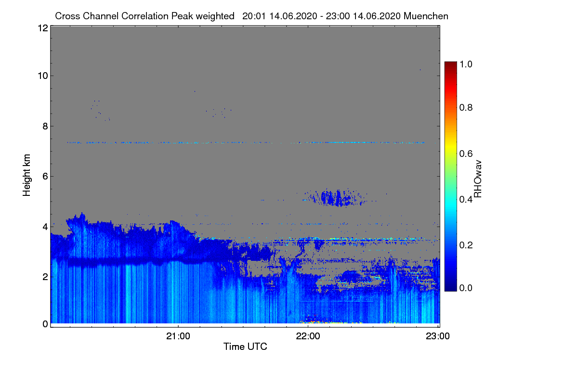This screenshot has height=385, width=578.
Task: Click the 22:00 time tick label
Action: pyautogui.click(x=308, y=335)
